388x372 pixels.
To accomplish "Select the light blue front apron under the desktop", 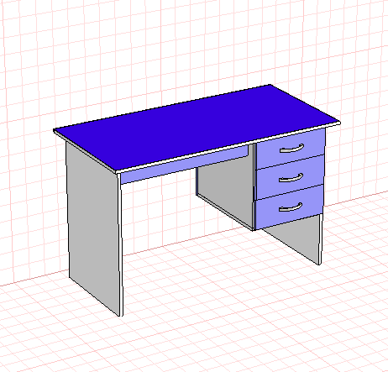I will 185,165.
